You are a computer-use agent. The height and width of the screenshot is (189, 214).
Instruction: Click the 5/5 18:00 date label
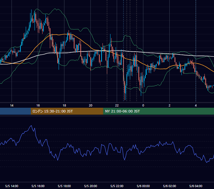[x=64, y=186]
